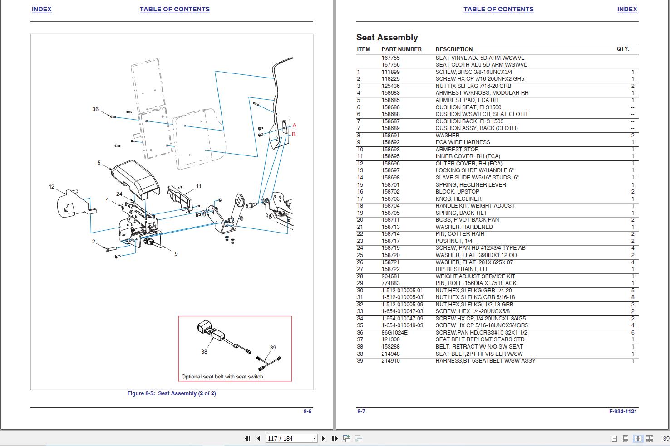Click the zoom percentage value 89
The width and height of the screenshot is (670, 446).
(x=666, y=439)
